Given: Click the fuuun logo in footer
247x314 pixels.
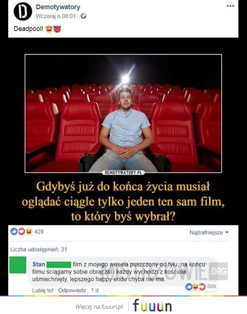Looking at the screenshot, I should point(152,306).
